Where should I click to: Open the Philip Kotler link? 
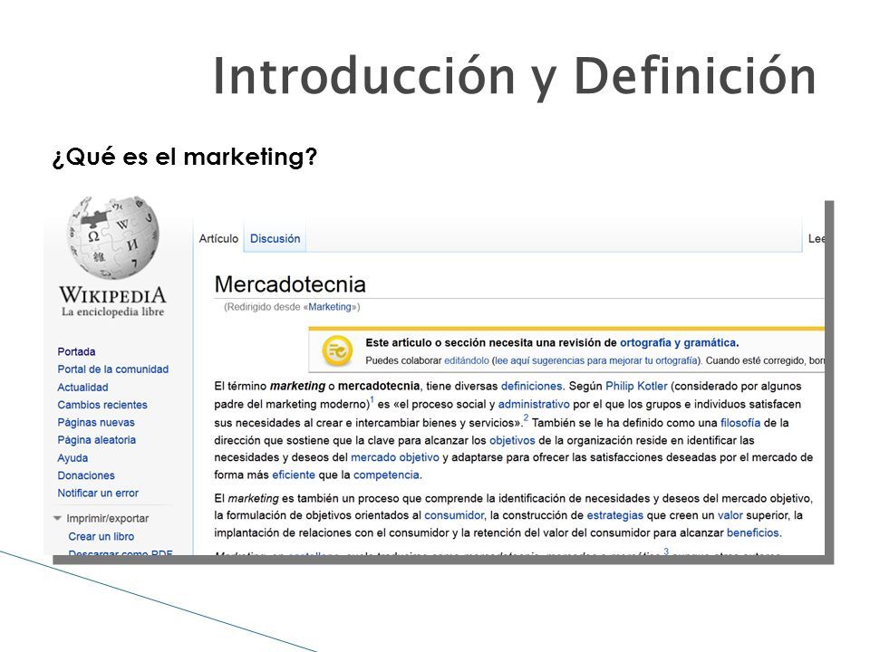(636, 386)
